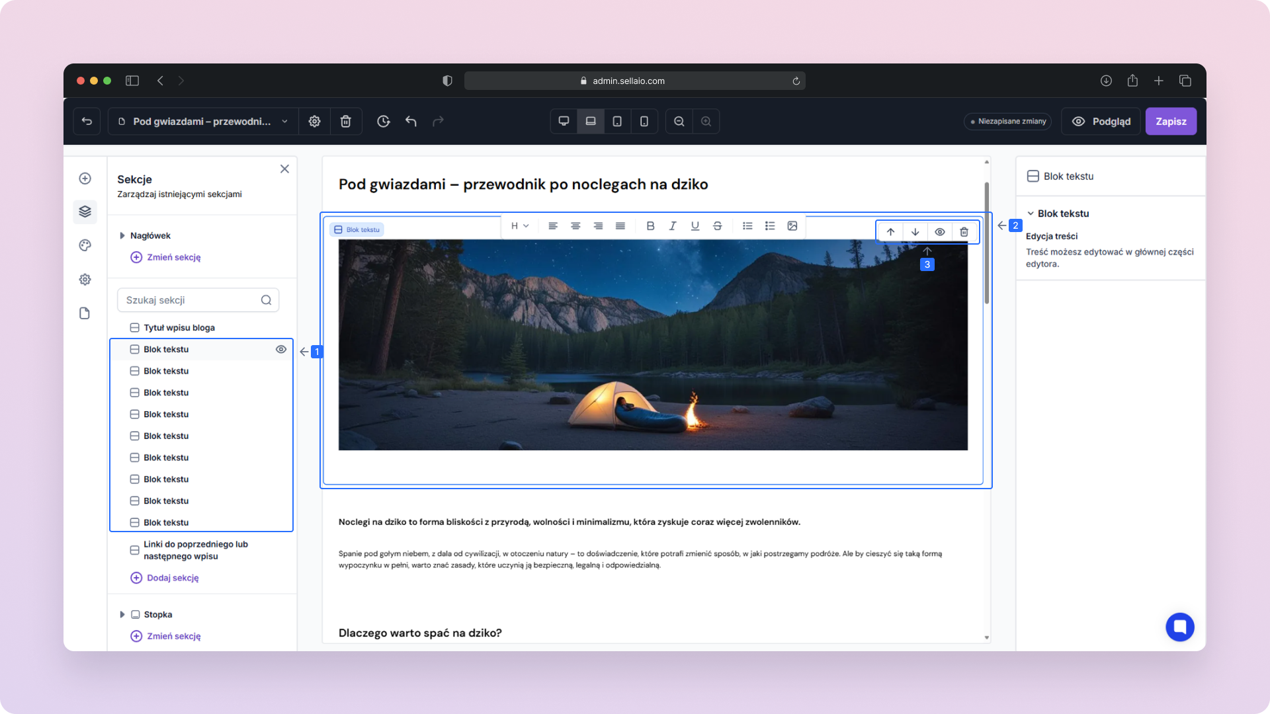
Task: Open version history clock icon
Action: (x=383, y=122)
